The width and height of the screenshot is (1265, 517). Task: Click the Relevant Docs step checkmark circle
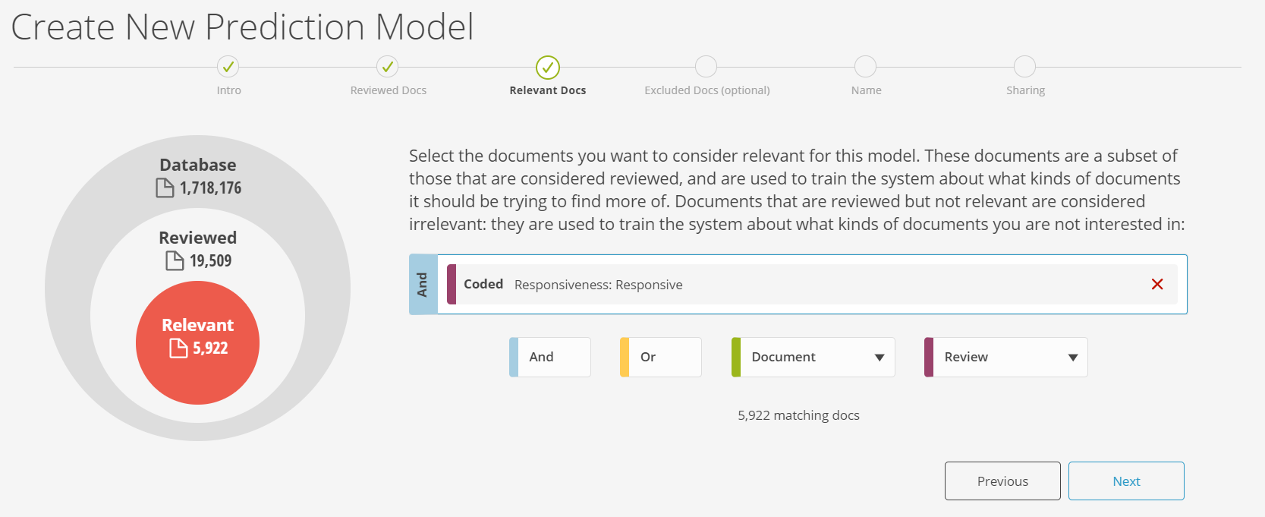(548, 68)
